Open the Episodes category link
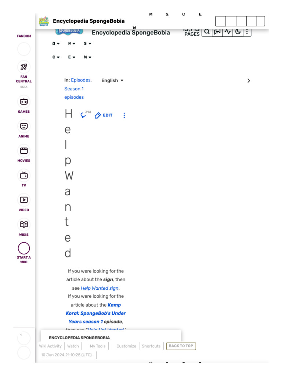 click(x=81, y=80)
